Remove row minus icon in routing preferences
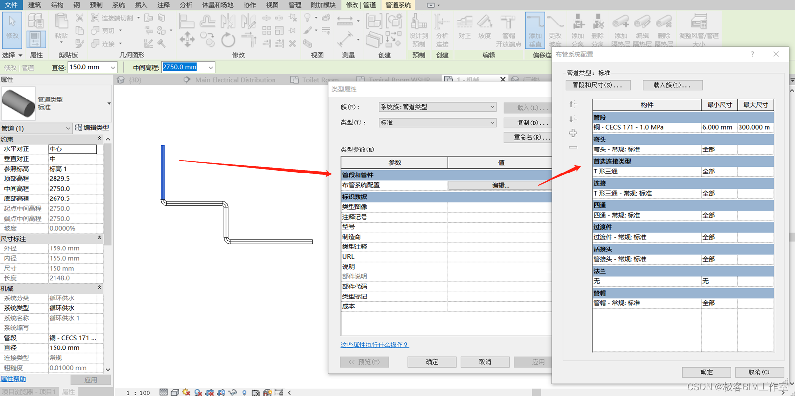 (573, 148)
